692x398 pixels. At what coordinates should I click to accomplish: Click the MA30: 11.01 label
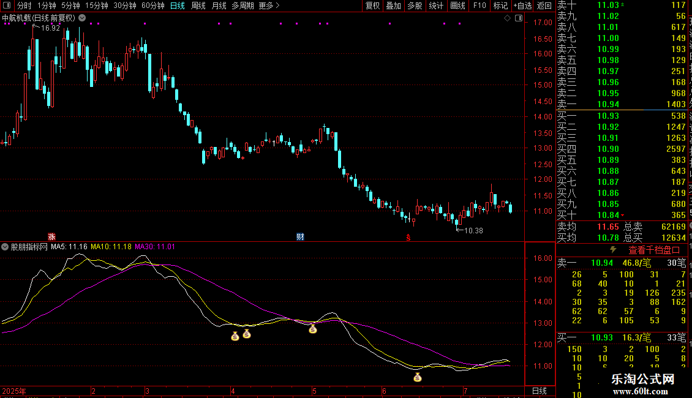pos(154,247)
